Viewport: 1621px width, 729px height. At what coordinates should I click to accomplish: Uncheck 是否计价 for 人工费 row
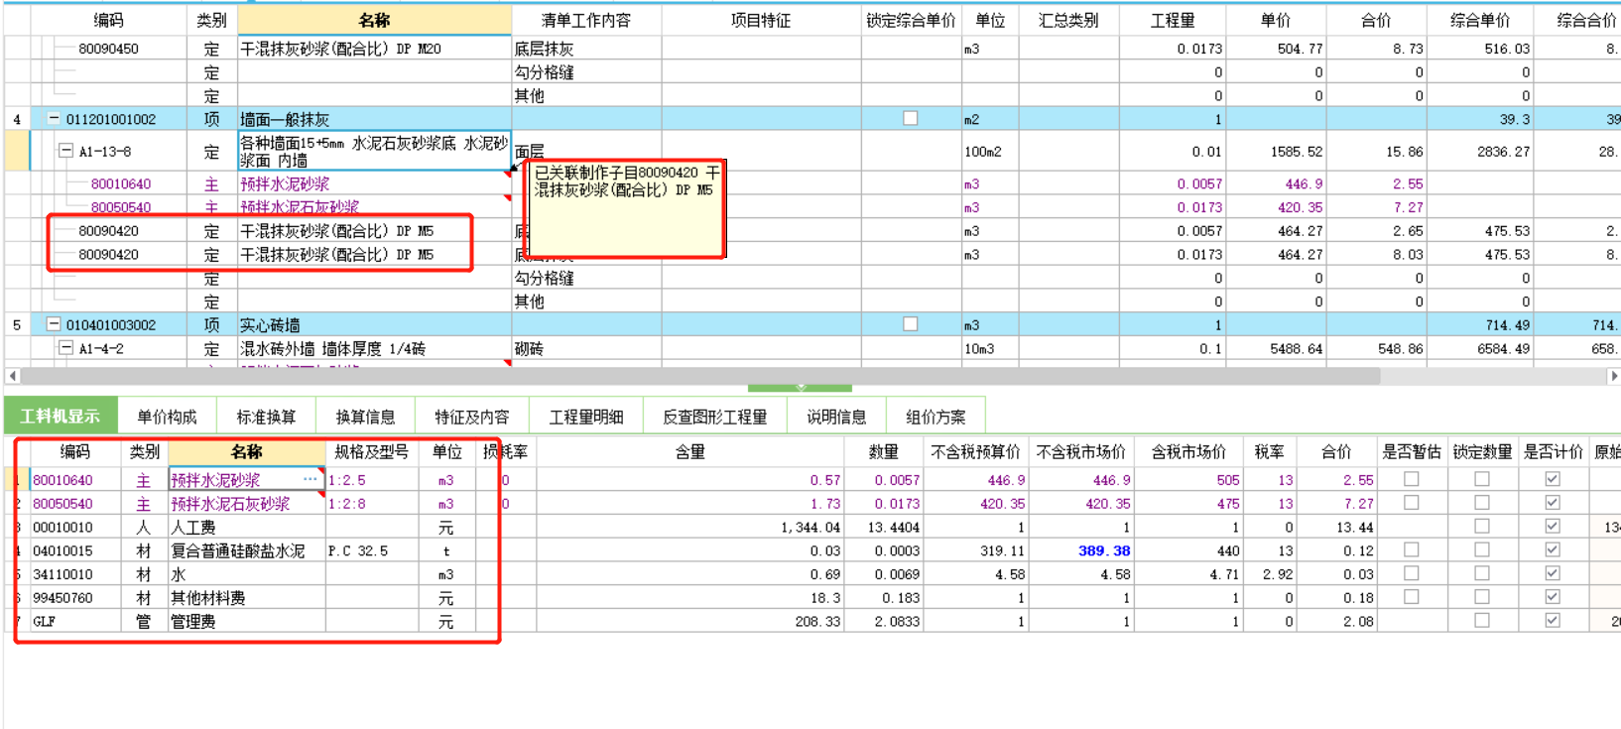(x=1552, y=527)
